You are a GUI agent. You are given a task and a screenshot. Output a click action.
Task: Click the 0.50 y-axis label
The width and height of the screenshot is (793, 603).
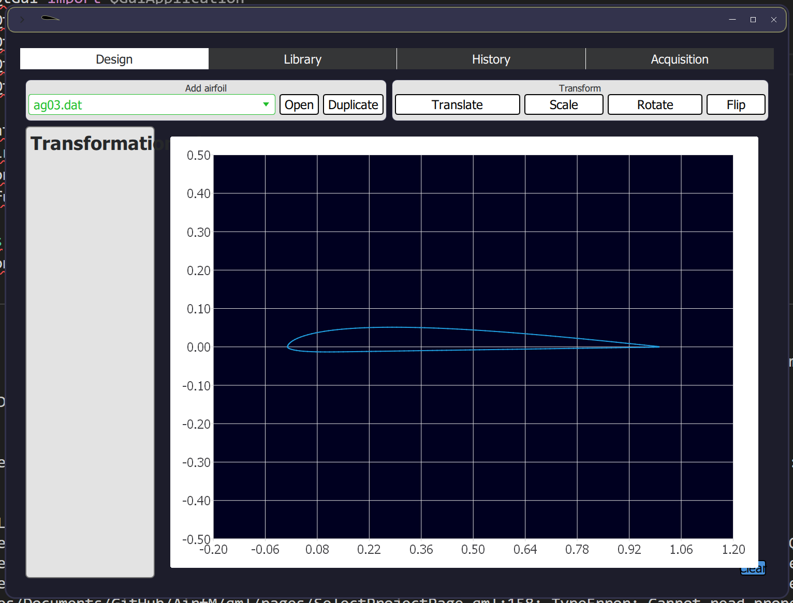[199, 155]
